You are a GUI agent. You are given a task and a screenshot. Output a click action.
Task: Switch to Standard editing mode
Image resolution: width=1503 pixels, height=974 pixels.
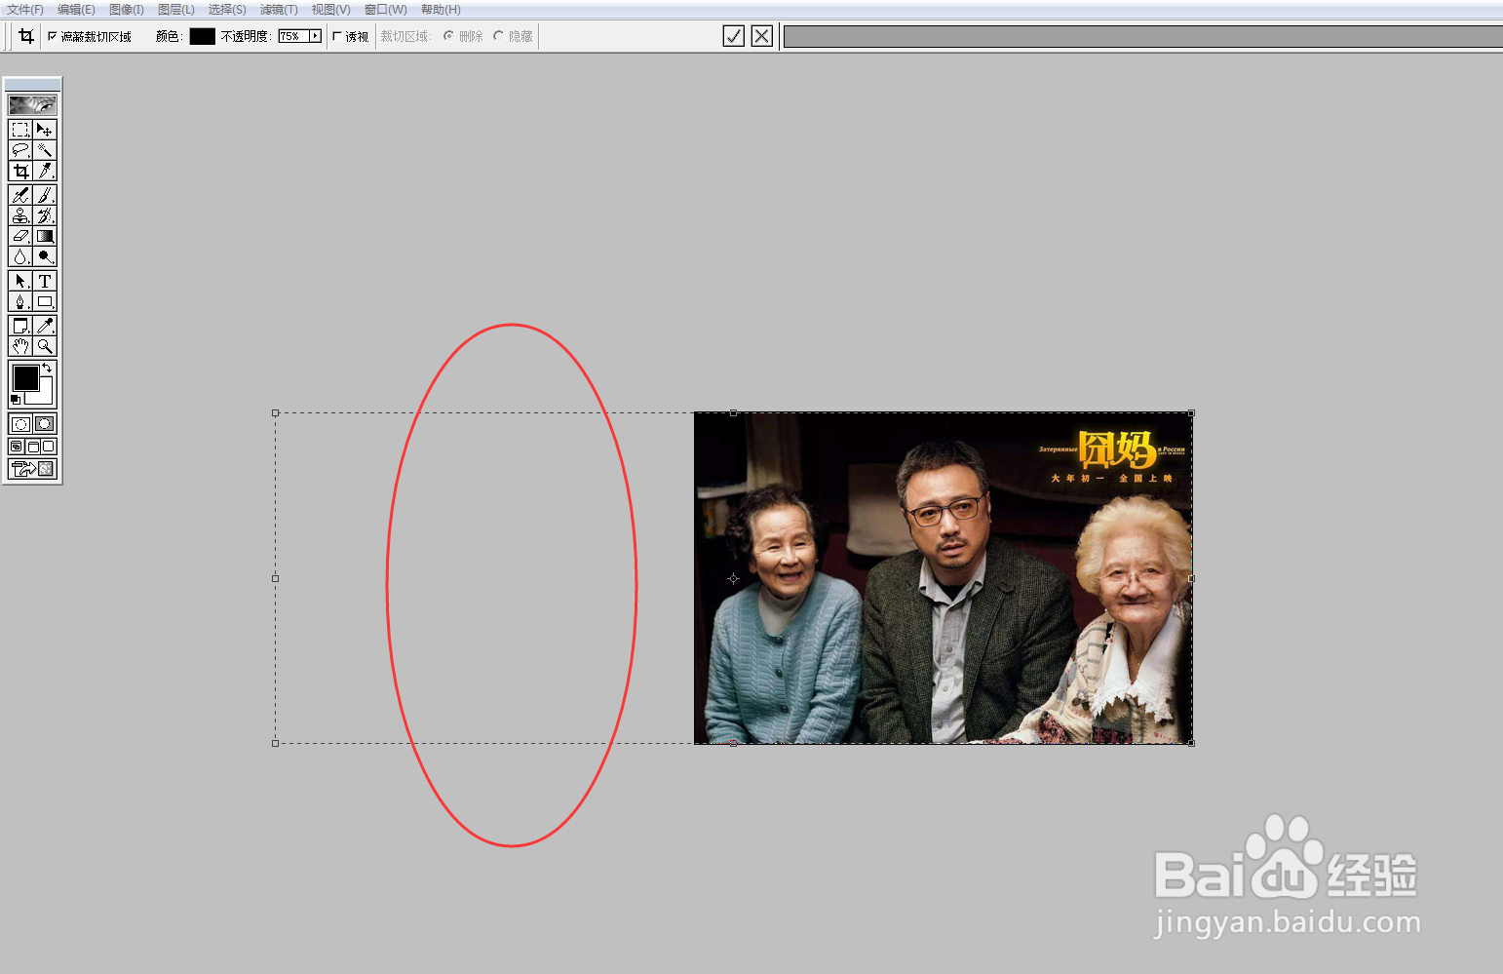tap(20, 424)
